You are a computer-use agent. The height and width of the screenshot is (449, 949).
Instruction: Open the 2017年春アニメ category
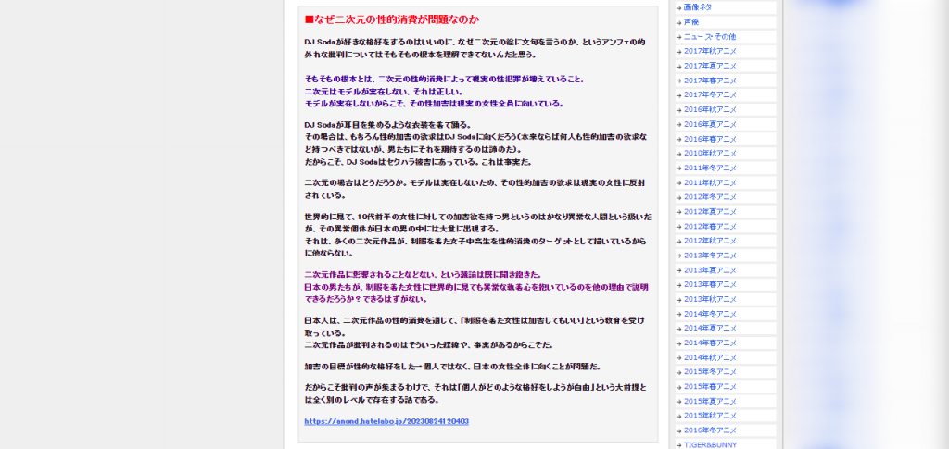(x=710, y=81)
